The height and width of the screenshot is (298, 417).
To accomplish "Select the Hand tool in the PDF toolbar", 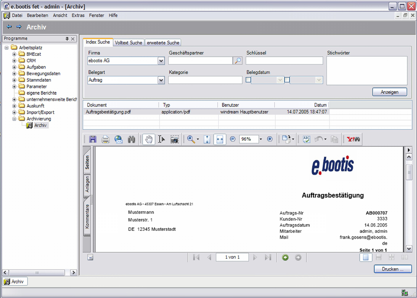I will tap(148, 139).
